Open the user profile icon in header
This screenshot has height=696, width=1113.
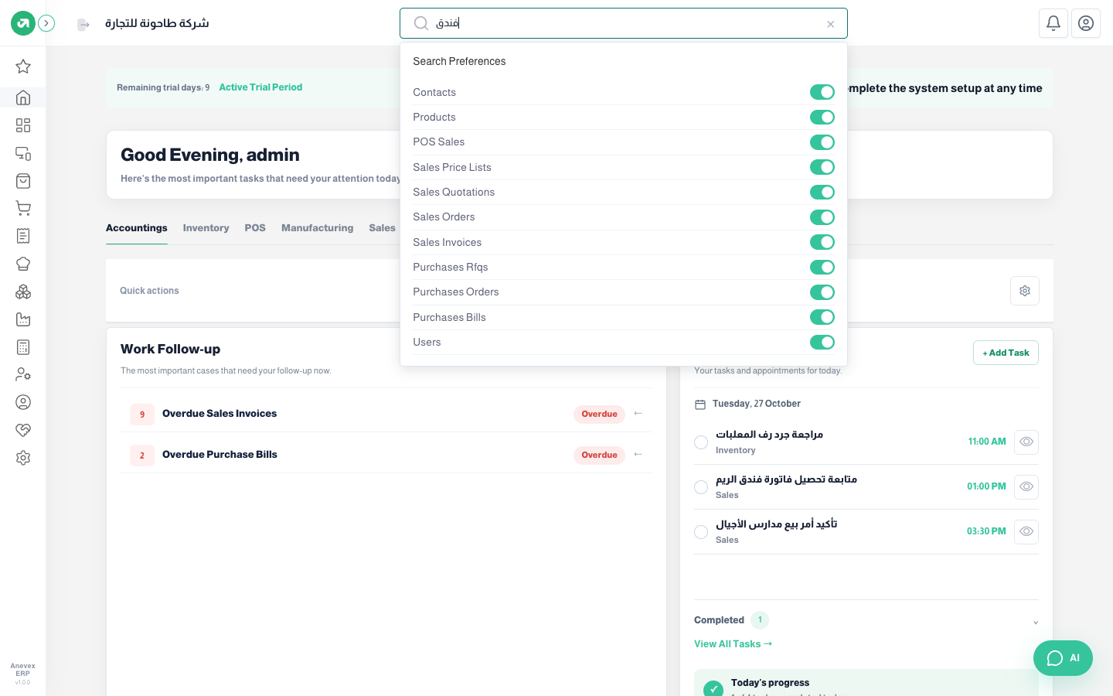coord(1086,23)
